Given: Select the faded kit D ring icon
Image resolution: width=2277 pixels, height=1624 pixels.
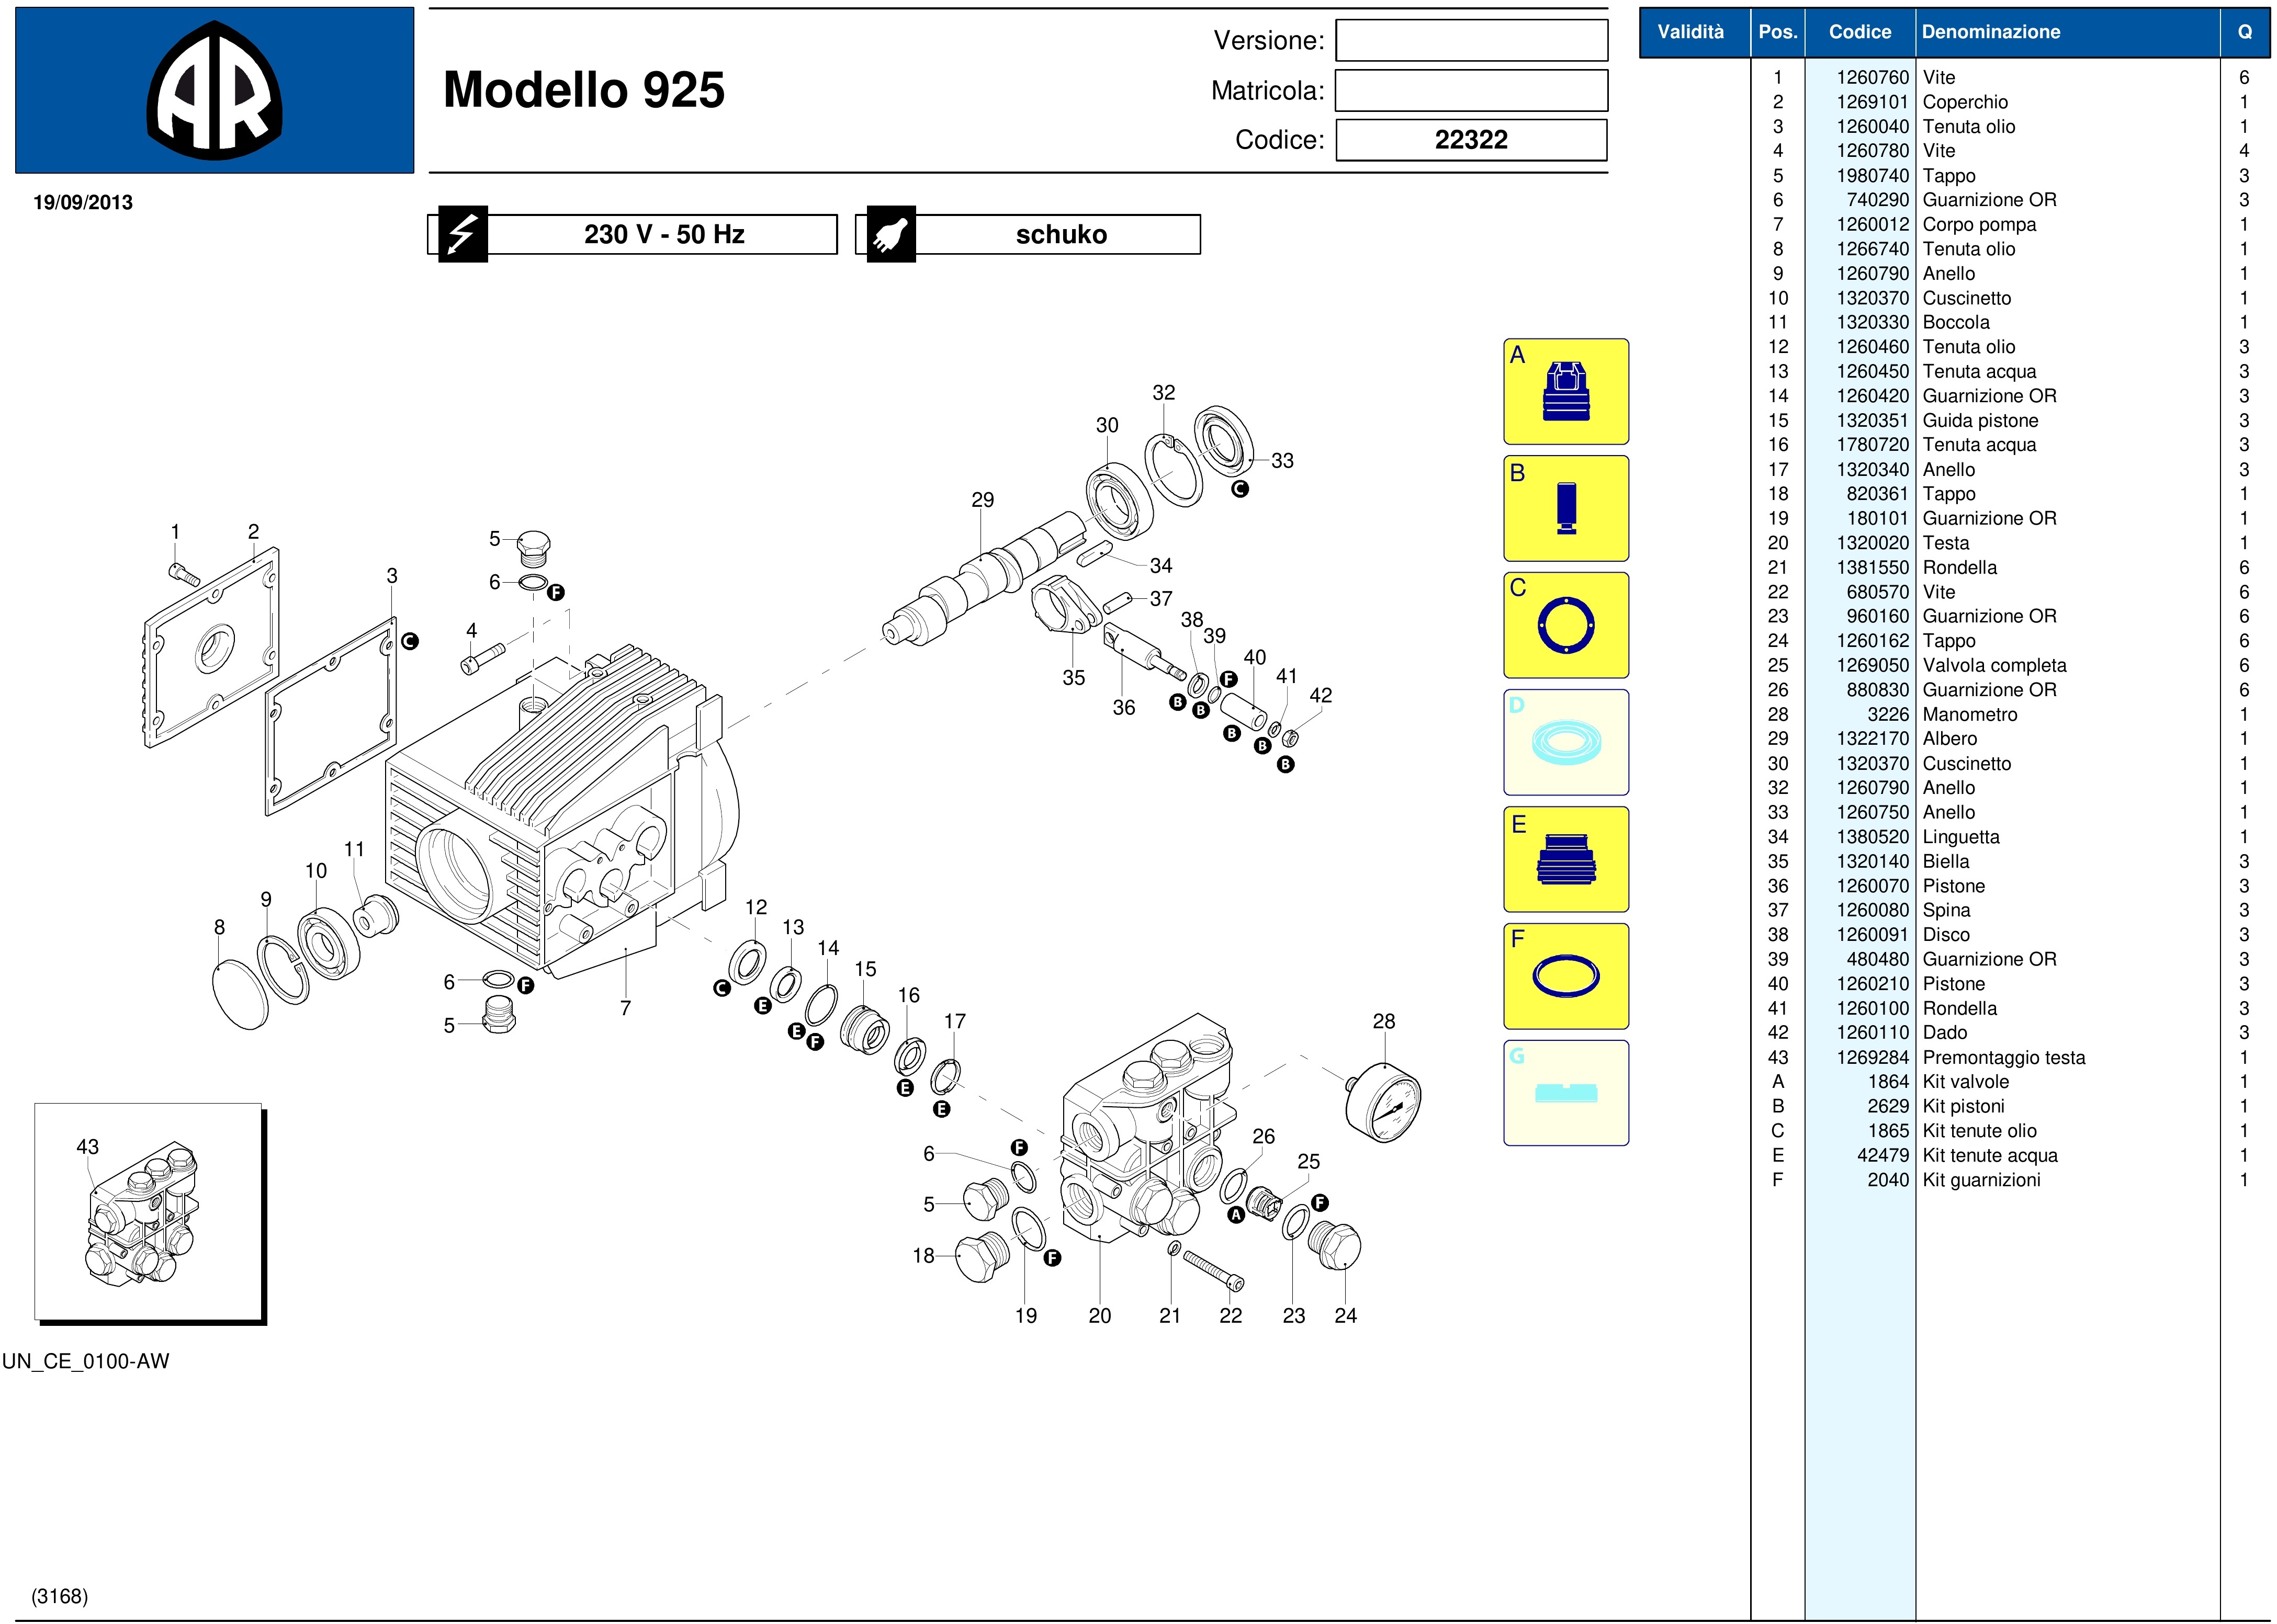Looking at the screenshot, I should tap(1565, 742).
